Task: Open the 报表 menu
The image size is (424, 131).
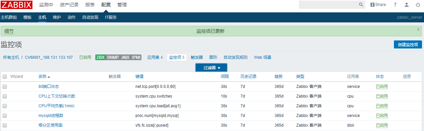Action: pos(90,5)
